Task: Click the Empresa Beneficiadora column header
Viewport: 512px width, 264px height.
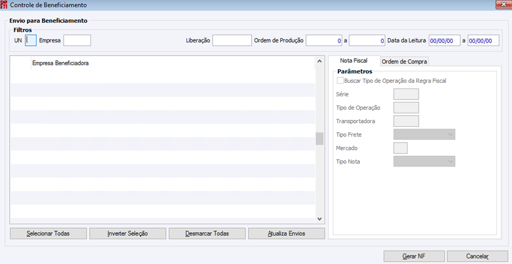Action: 173,63
